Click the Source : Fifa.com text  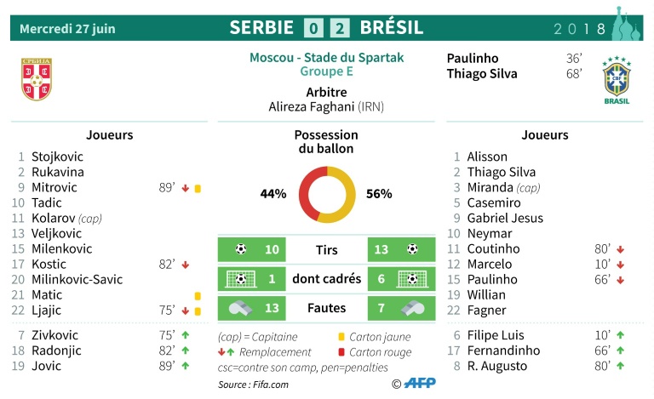point(253,385)
